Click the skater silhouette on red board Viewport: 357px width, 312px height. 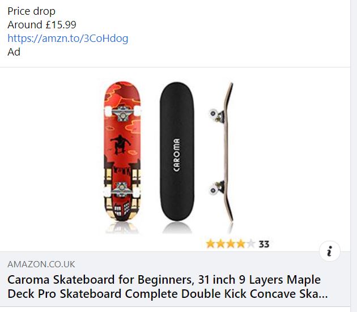121,144
